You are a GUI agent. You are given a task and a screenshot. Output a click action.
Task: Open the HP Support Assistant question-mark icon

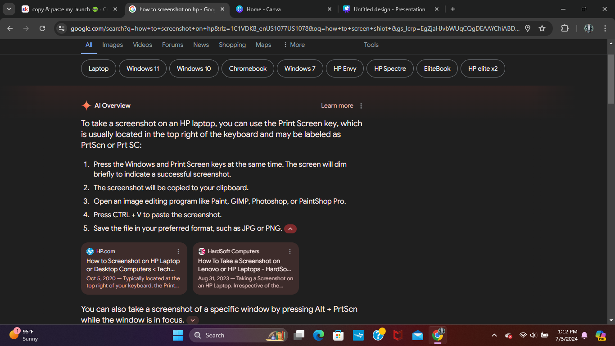click(378, 335)
